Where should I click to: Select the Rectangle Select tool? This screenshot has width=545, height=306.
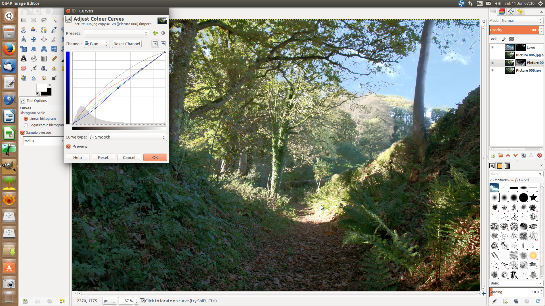[24, 20]
